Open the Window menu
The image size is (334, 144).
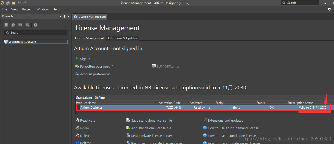42,9
